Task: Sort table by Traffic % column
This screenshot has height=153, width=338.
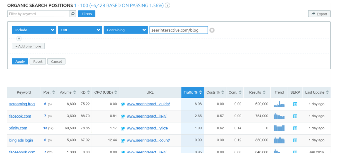Action: click(192, 92)
